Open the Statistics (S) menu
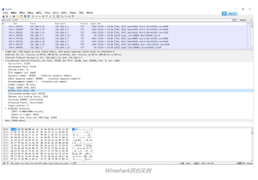This screenshot has height=180, width=258. point(56,13)
